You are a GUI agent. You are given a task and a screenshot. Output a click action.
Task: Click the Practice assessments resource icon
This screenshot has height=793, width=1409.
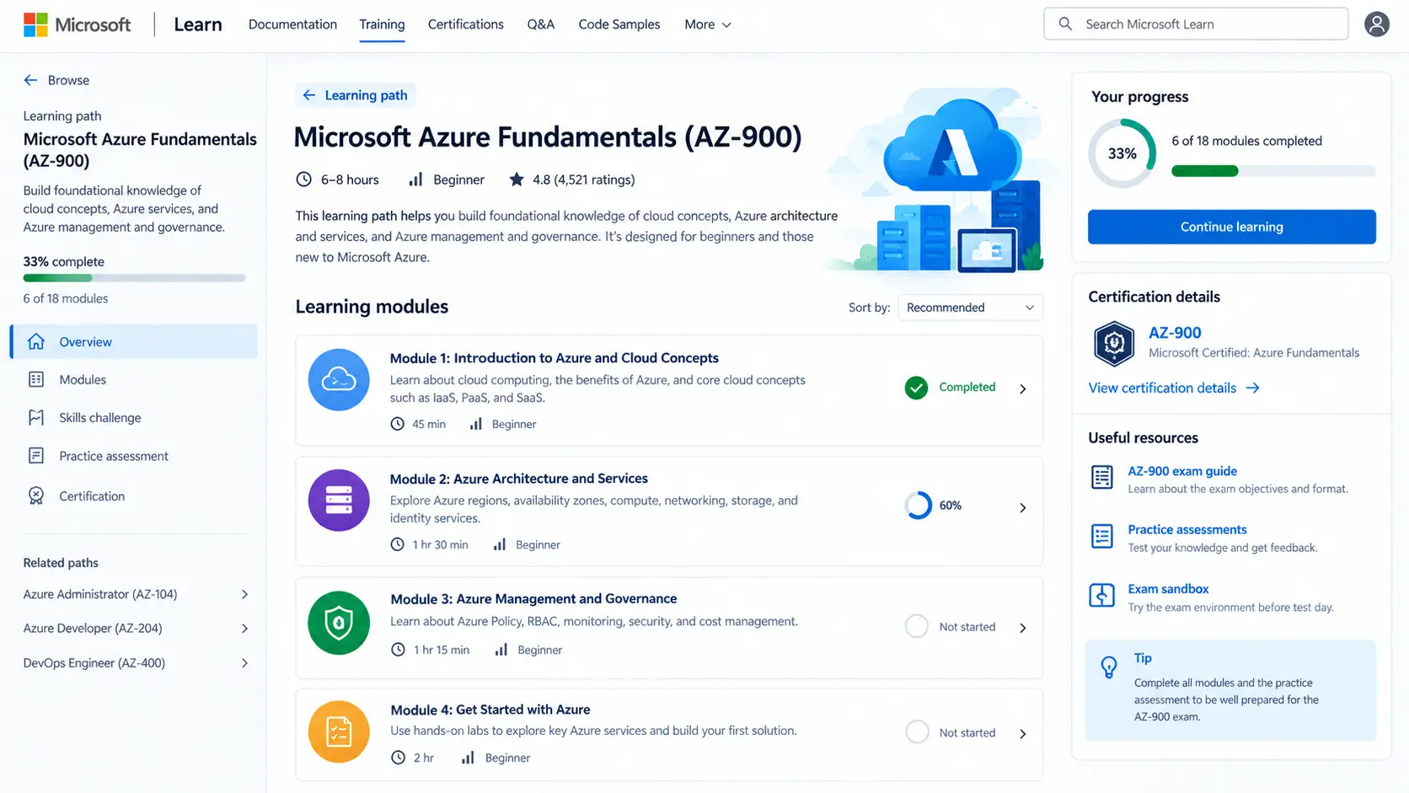(1102, 536)
